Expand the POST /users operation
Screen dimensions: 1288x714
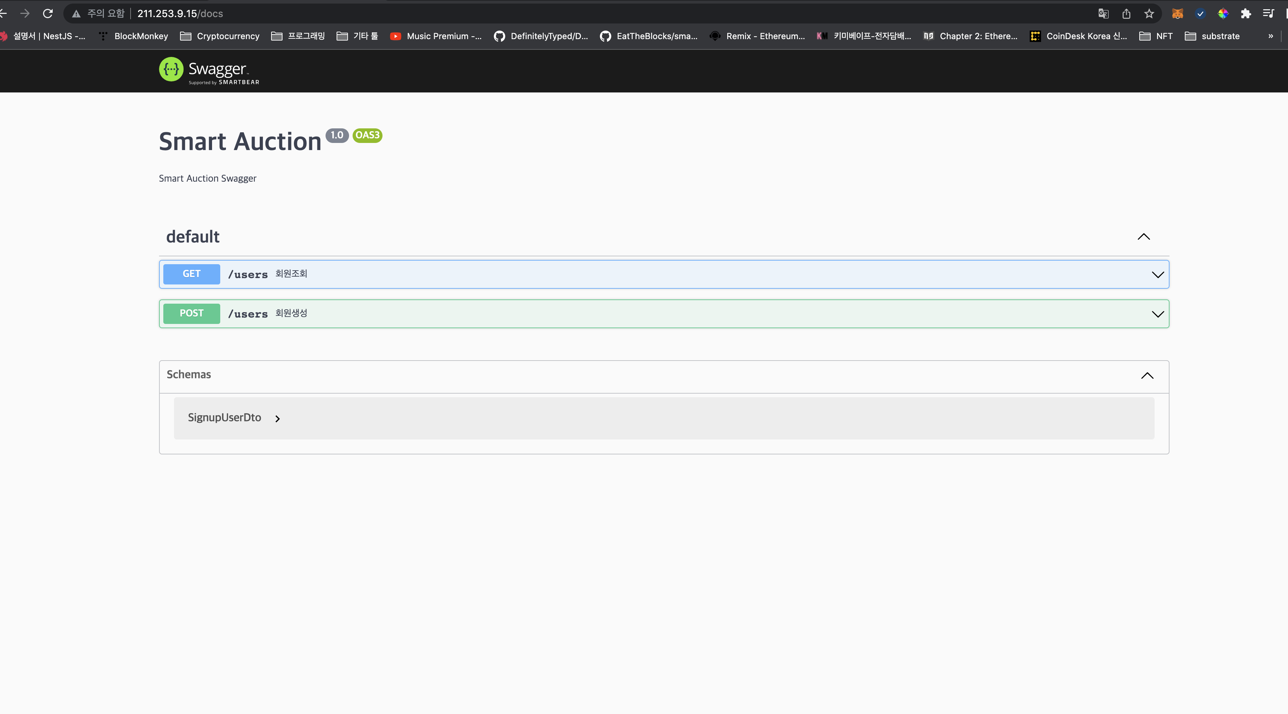tap(1157, 314)
